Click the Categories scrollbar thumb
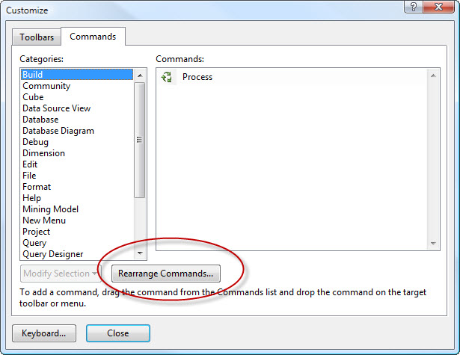The height and width of the screenshot is (355, 460). [x=140, y=140]
